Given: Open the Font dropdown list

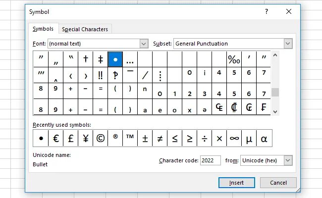Looking at the screenshot, I should coord(144,44).
